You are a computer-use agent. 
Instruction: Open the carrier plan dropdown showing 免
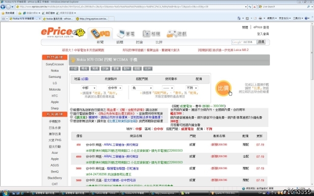point(142,88)
